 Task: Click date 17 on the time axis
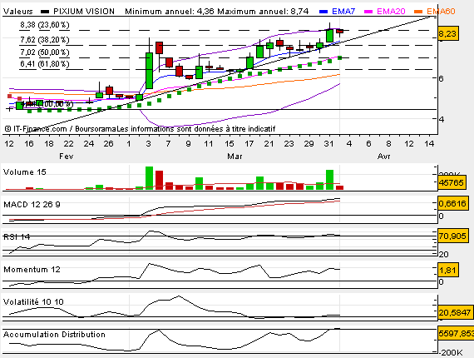[249, 143]
